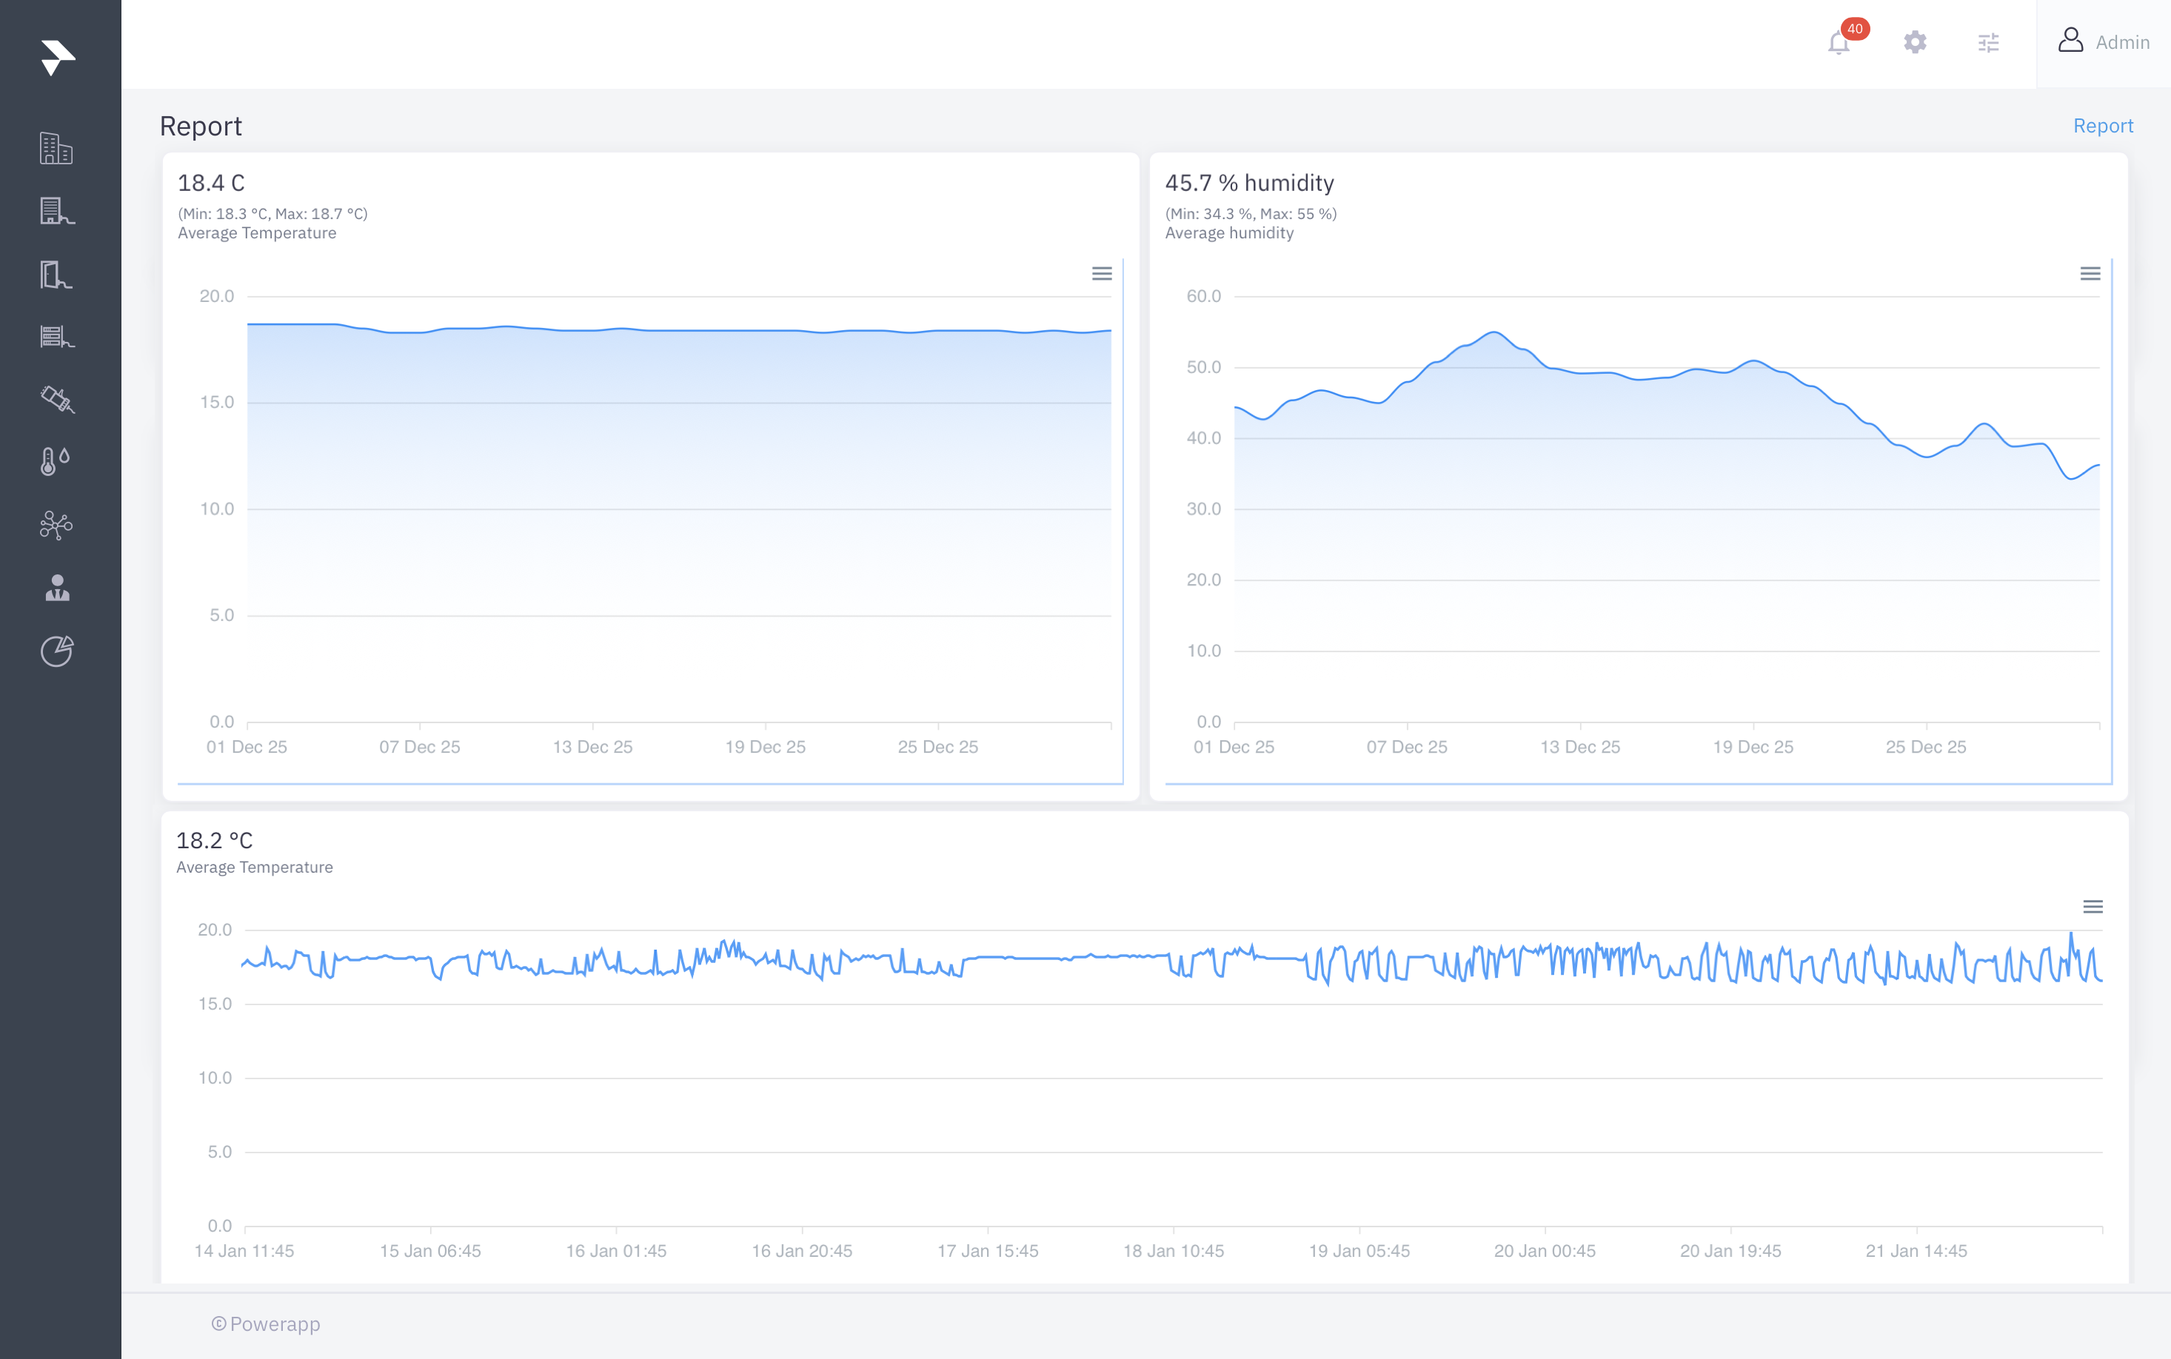Open the settings gear icon
Image resolution: width=2171 pixels, height=1359 pixels.
tap(1915, 42)
